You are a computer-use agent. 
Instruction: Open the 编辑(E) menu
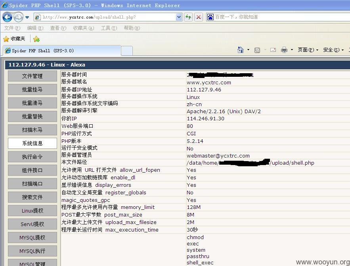(35, 28)
